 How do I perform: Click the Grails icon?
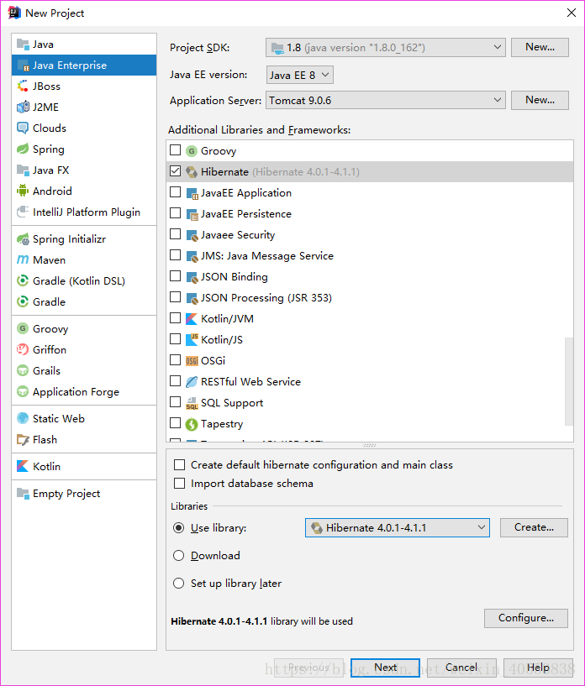23,370
